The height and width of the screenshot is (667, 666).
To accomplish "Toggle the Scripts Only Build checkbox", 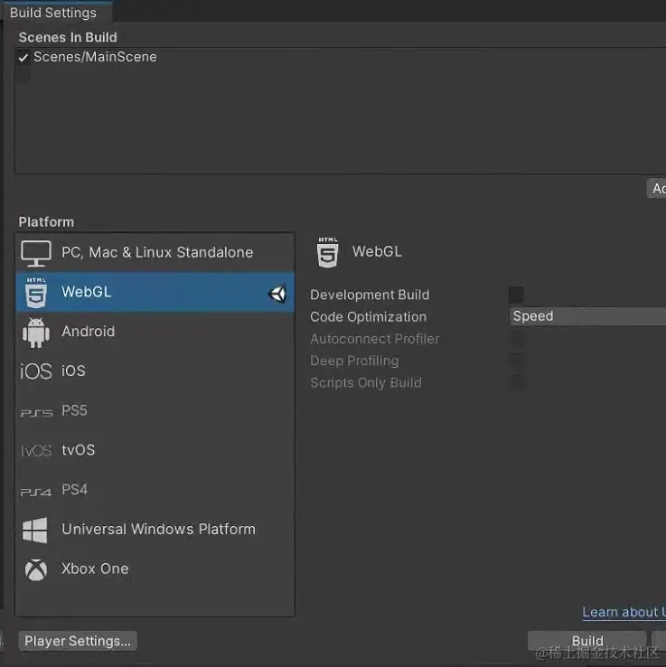I will coord(517,382).
